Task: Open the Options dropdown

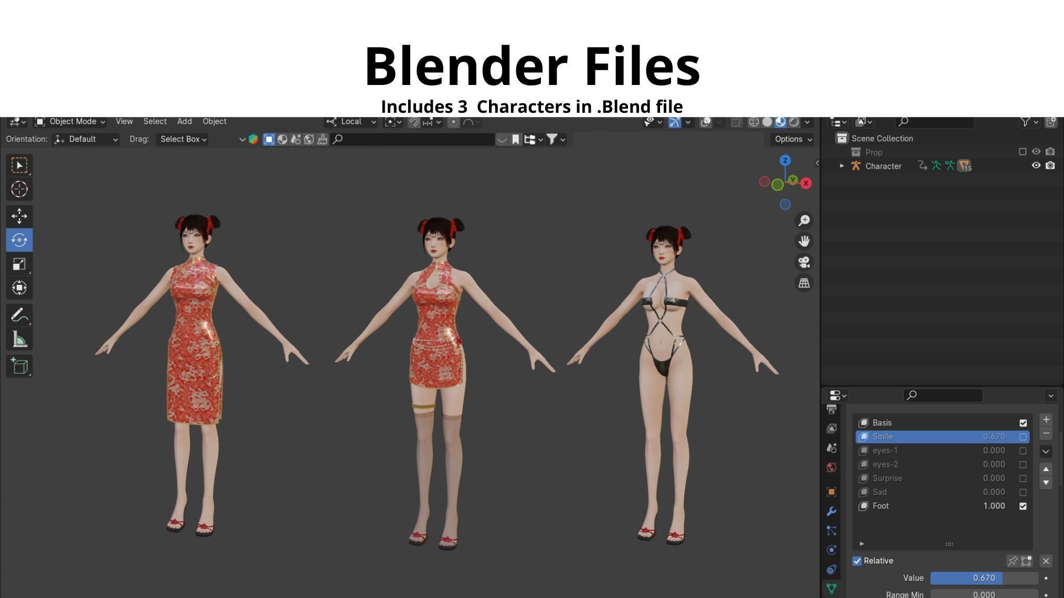Action: point(793,139)
